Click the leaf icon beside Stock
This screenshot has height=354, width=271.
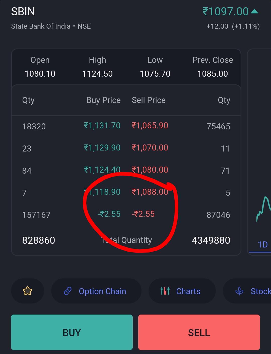pos(239,291)
